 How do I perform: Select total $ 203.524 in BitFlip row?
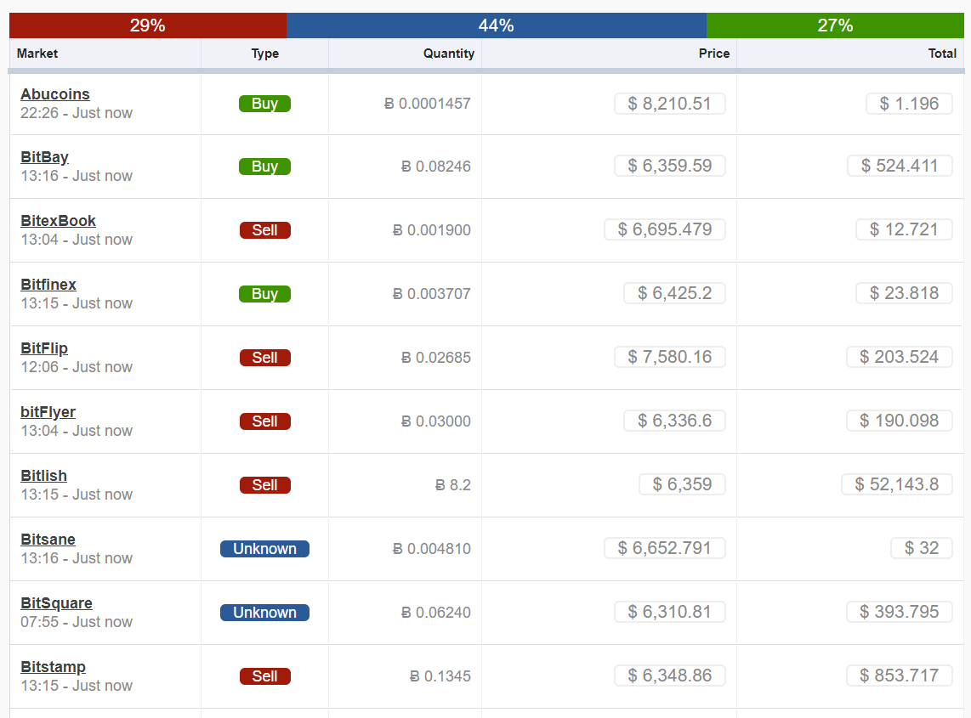point(900,357)
